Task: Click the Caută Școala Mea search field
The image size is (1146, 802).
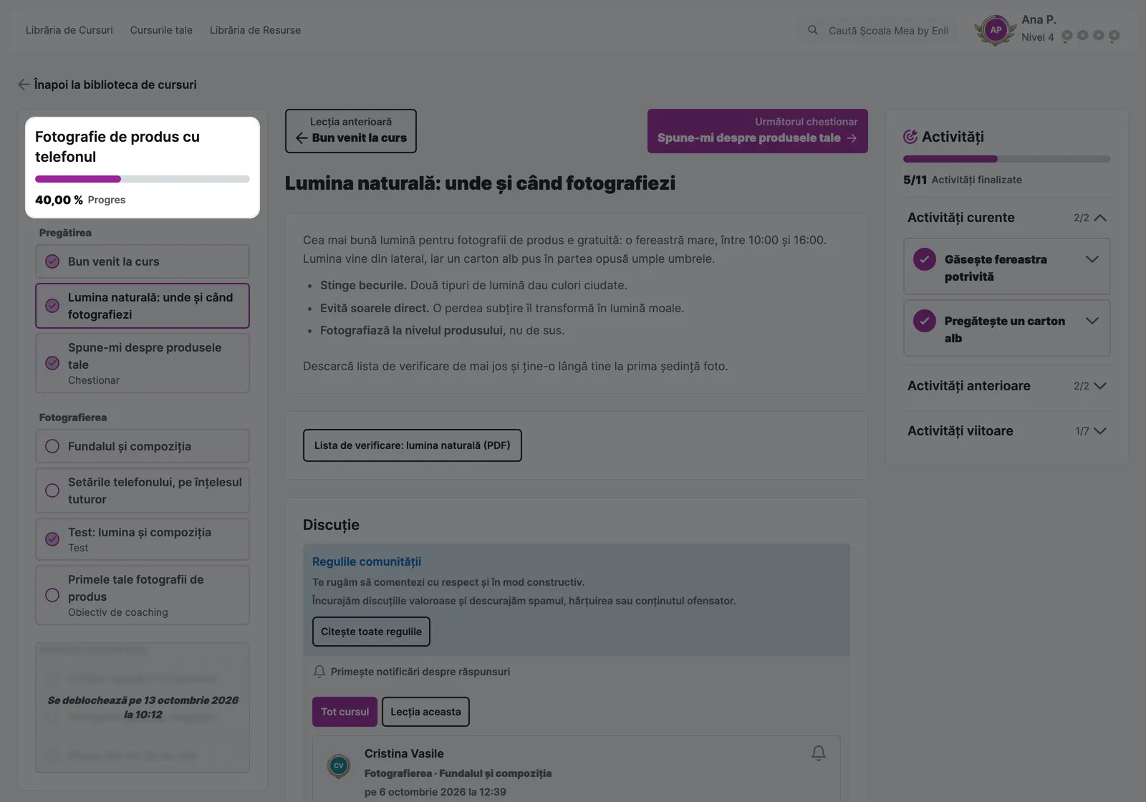Action: (x=877, y=30)
